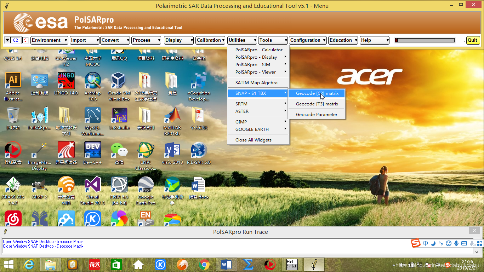This screenshot has width=484, height=272.
Task: Launch PolSARpro desktop shortcut
Action: [39, 118]
